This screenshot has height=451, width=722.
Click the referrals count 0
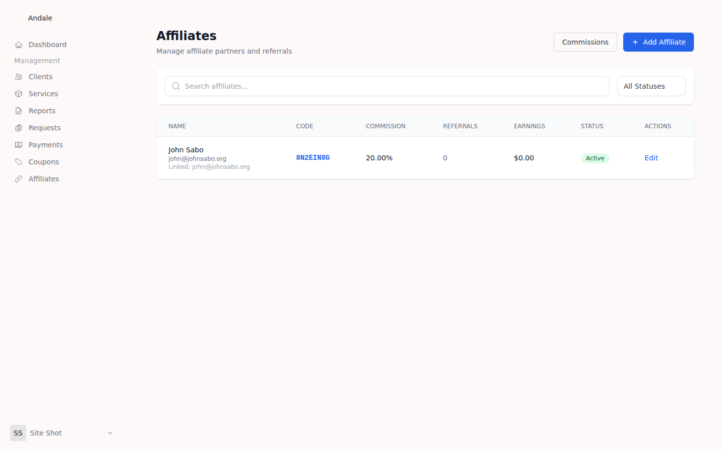click(445, 158)
